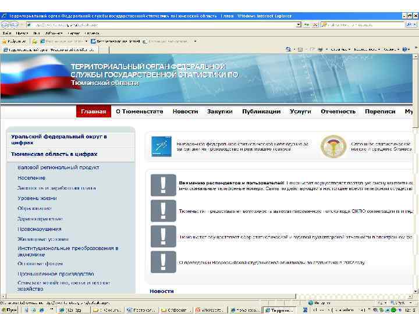The image size is (419, 314).
Task: Open the Промышленное производство sidebar link
Action: 56,274
